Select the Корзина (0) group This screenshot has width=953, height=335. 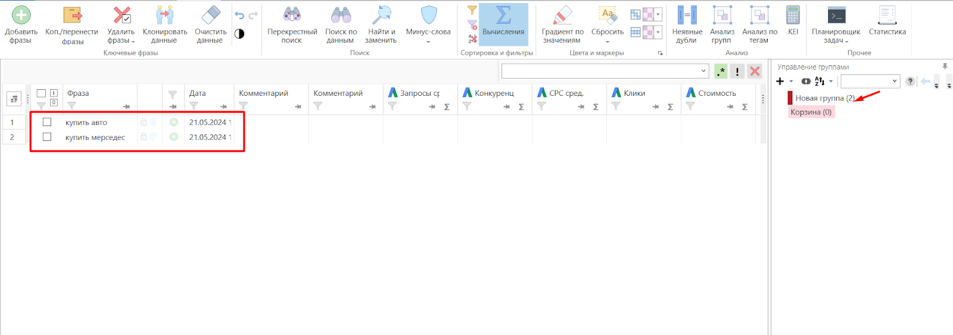(811, 112)
